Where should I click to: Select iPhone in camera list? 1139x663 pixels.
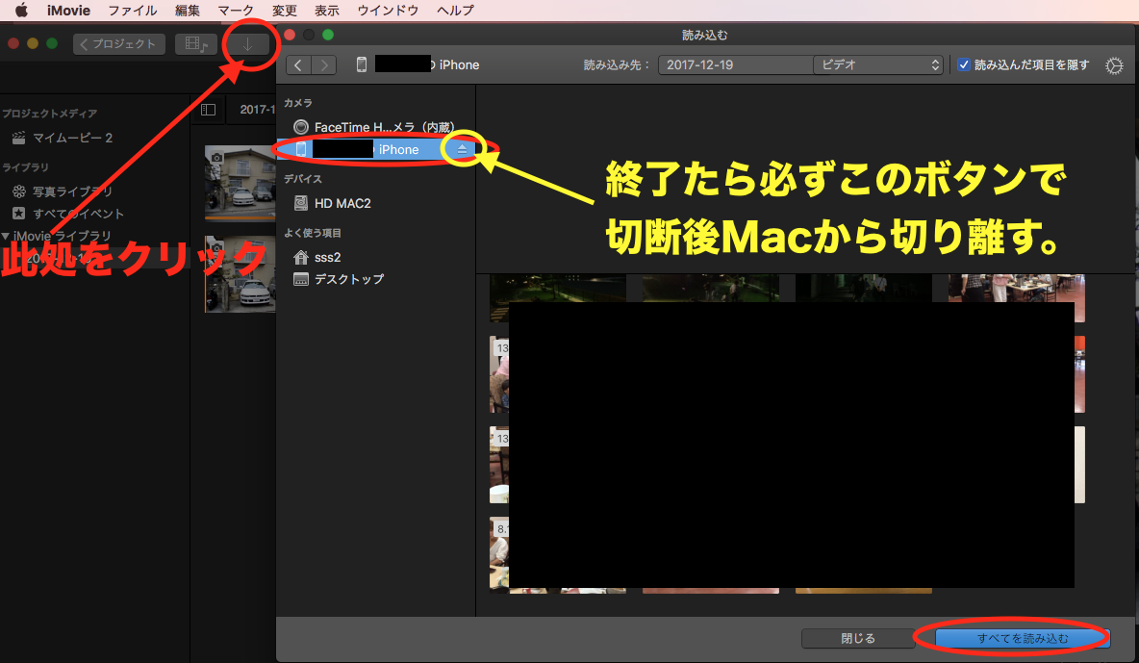point(375,149)
